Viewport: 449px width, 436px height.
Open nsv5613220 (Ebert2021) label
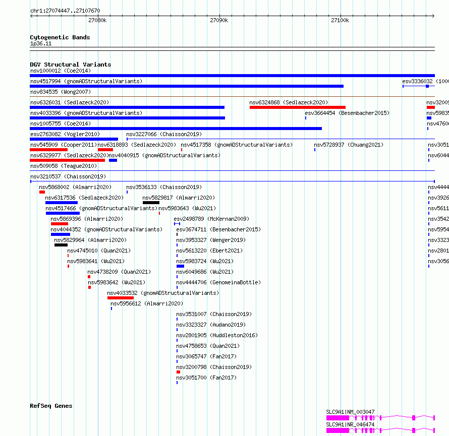pyautogui.click(x=209, y=251)
